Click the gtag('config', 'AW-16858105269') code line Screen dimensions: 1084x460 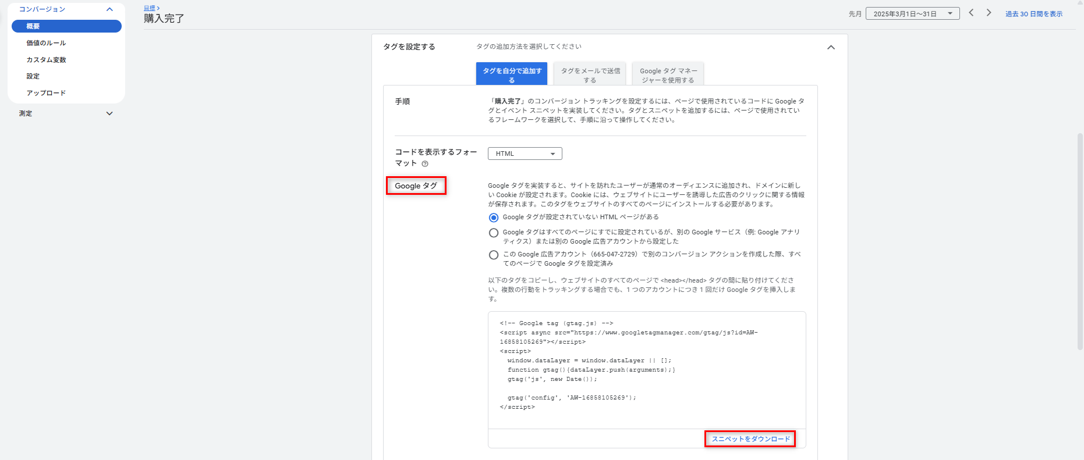point(571,398)
